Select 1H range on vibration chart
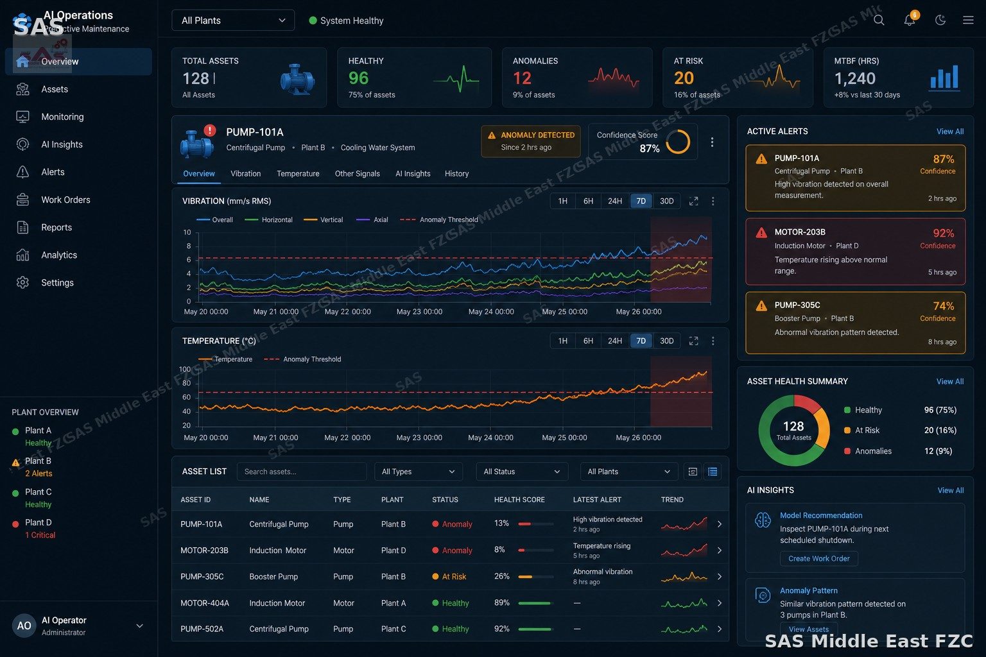 click(563, 201)
